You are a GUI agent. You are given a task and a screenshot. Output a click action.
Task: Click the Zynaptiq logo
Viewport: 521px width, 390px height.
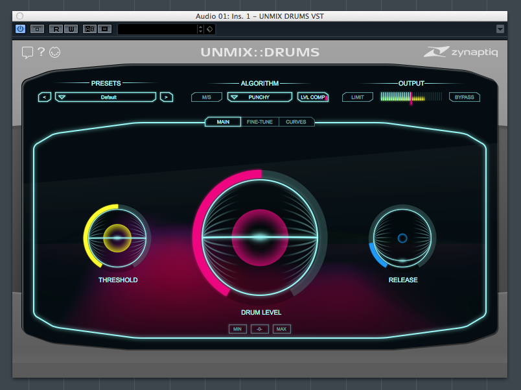(461, 52)
